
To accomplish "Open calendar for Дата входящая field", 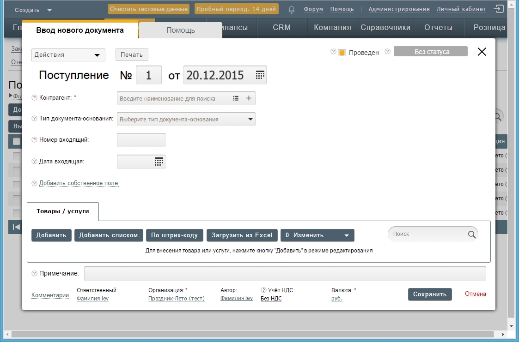I will 159,162.
